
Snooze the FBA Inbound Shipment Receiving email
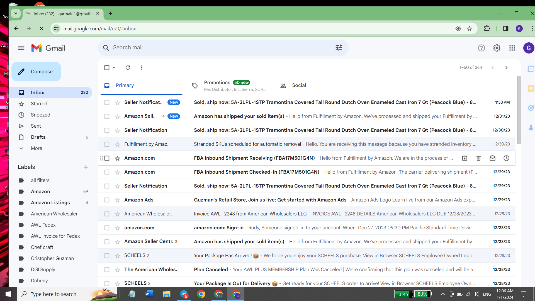pos(506,158)
